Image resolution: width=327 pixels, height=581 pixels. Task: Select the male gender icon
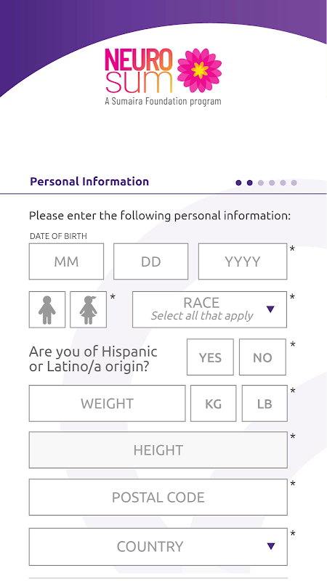tap(47, 309)
